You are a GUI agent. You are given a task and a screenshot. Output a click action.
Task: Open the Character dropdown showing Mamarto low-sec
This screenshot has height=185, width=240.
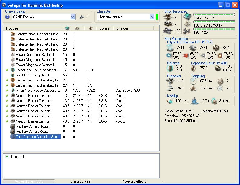[x=151, y=17]
